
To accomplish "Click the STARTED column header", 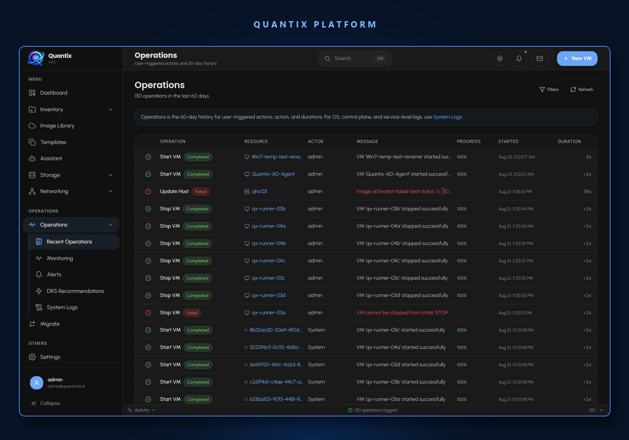I will click(508, 141).
